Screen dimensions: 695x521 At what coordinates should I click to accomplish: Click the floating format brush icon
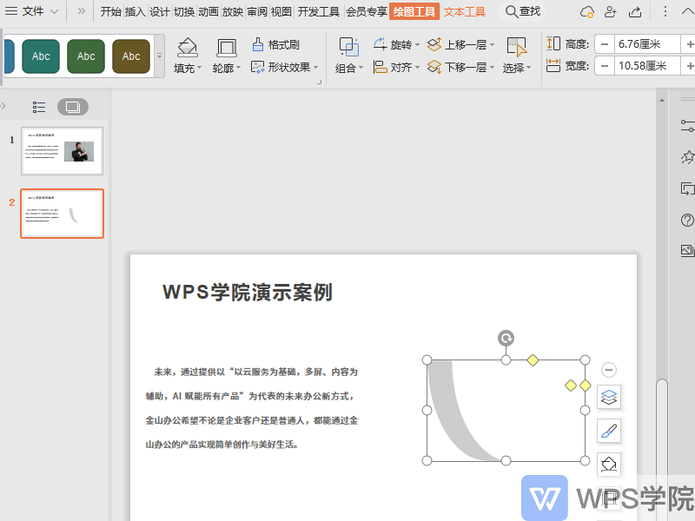point(609,431)
